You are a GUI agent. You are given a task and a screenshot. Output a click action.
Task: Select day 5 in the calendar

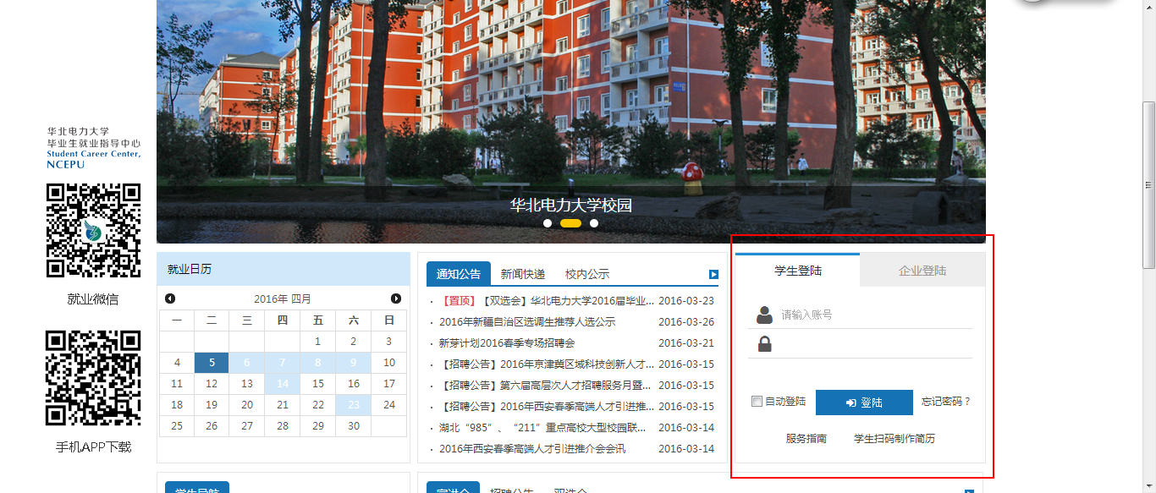(212, 363)
